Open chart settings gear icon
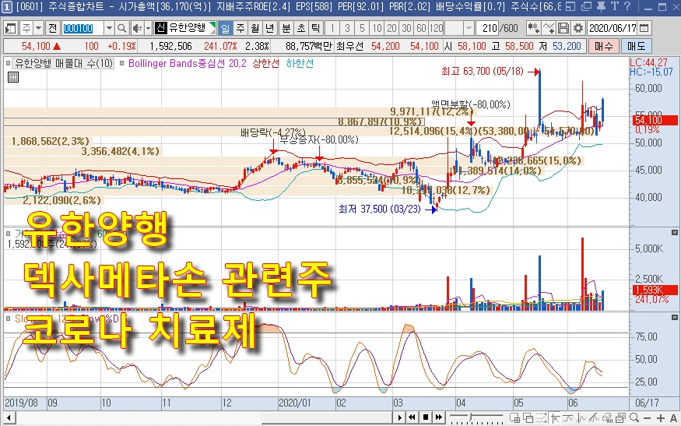The width and height of the screenshot is (681, 426). [x=577, y=28]
